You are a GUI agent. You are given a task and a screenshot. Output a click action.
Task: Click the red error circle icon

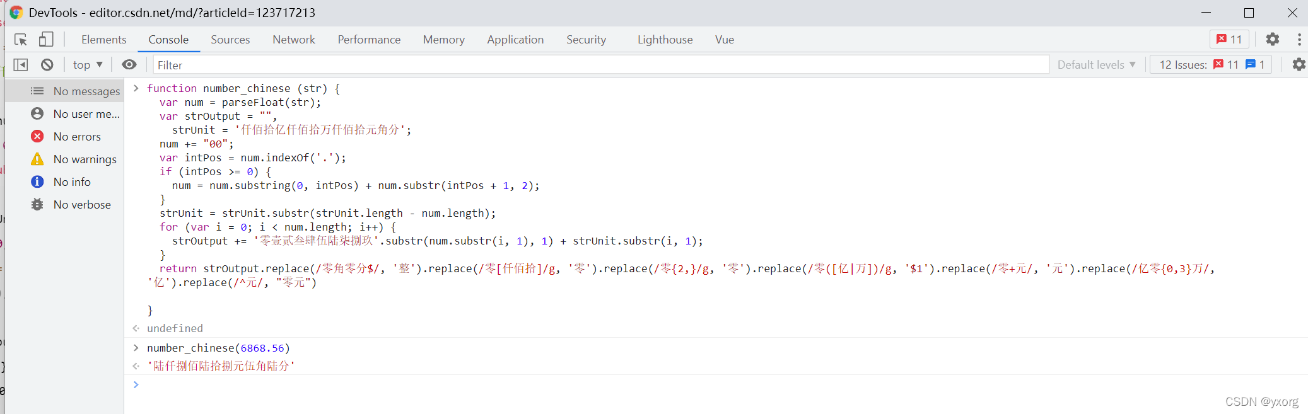[37, 136]
